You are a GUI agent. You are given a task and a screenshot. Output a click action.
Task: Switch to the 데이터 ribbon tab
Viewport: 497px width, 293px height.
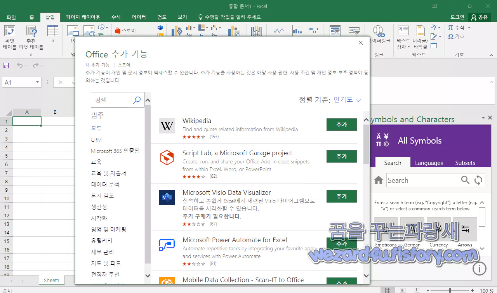pyautogui.click(x=139, y=17)
